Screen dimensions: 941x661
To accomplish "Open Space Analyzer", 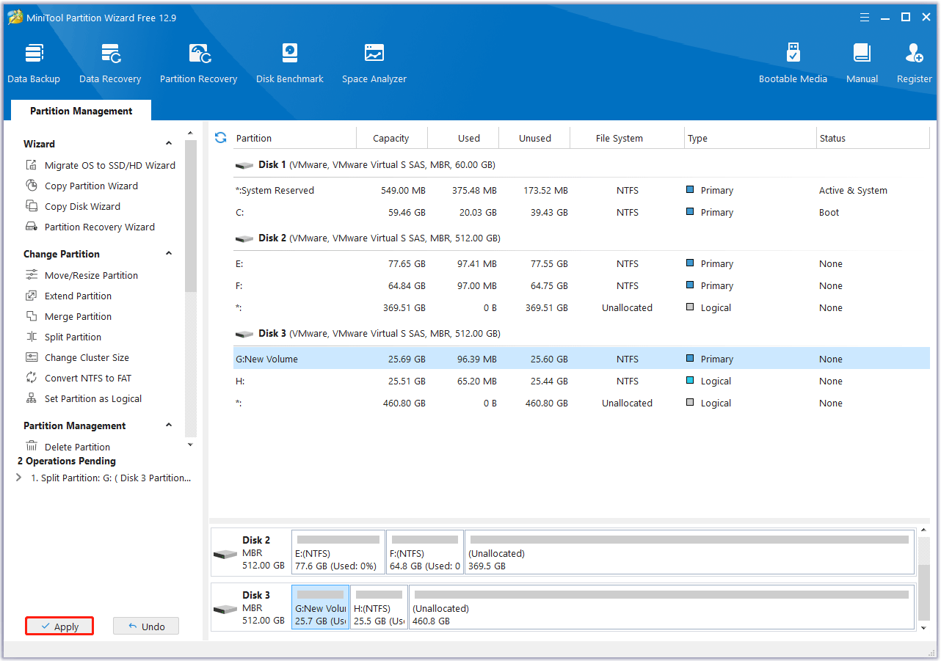I will (x=374, y=64).
